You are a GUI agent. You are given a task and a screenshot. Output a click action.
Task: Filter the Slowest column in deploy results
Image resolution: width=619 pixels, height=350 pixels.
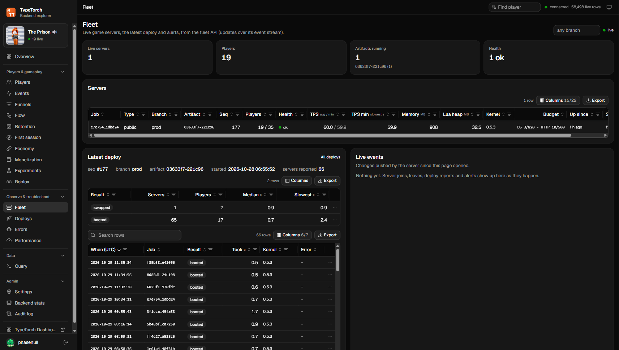click(x=324, y=195)
